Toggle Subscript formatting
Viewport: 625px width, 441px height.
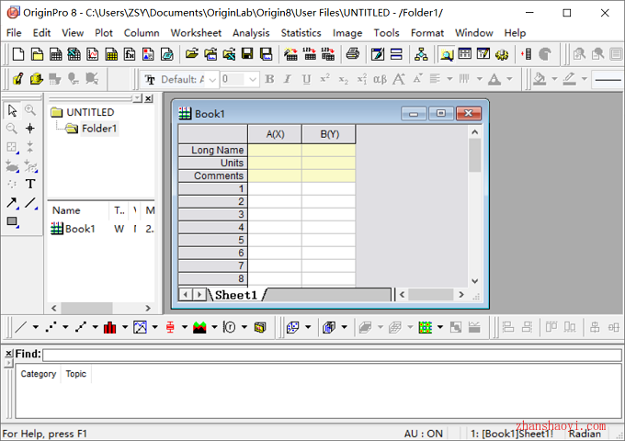[x=343, y=79]
